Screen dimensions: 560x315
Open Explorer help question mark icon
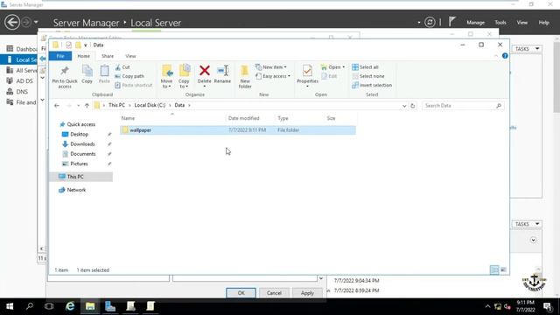point(505,56)
